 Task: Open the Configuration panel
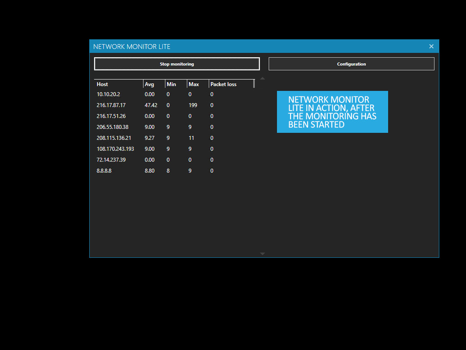(351, 63)
